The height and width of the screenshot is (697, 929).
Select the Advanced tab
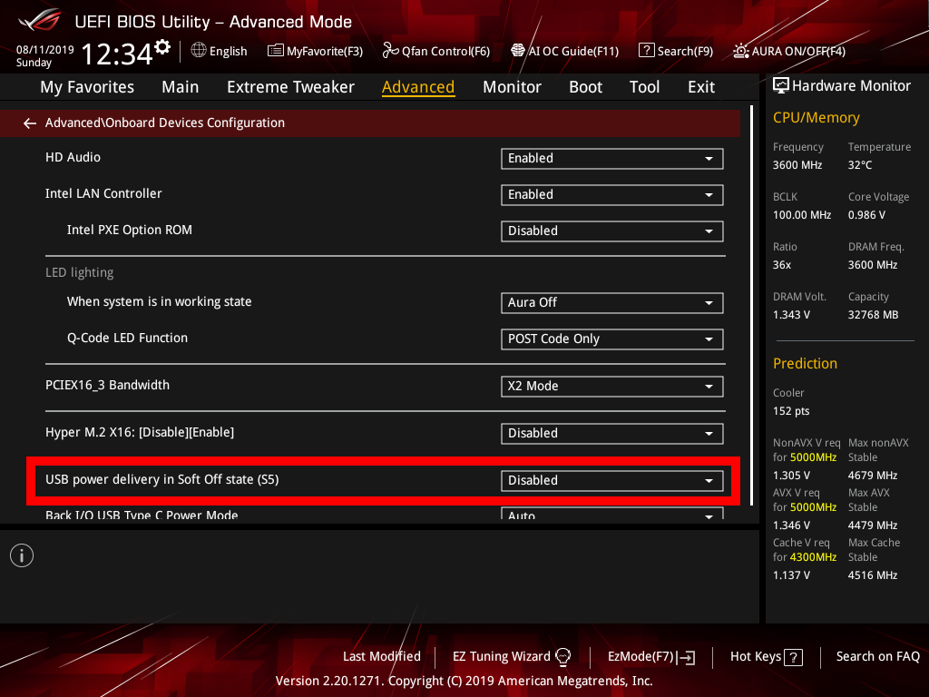(418, 87)
